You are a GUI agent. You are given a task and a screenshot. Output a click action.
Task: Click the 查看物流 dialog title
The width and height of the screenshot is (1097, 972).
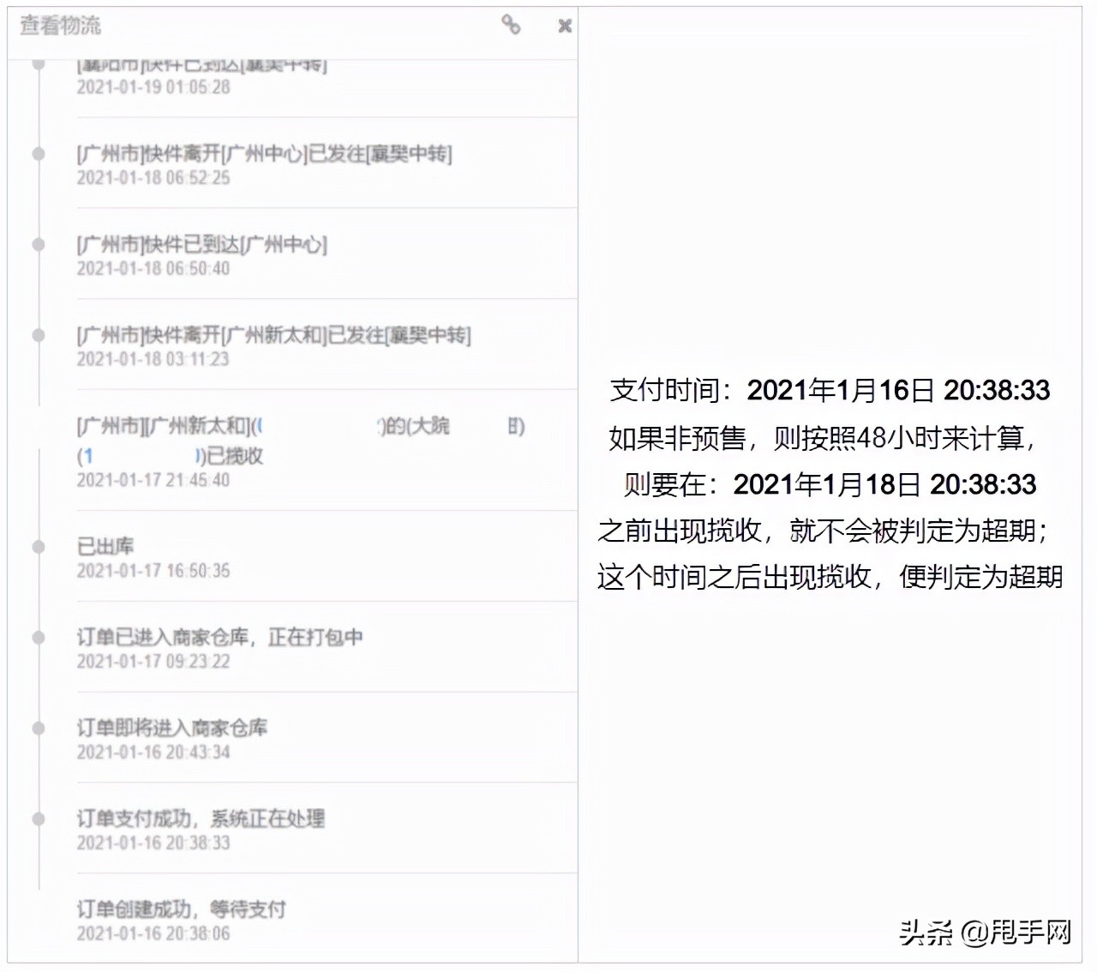pos(58,26)
